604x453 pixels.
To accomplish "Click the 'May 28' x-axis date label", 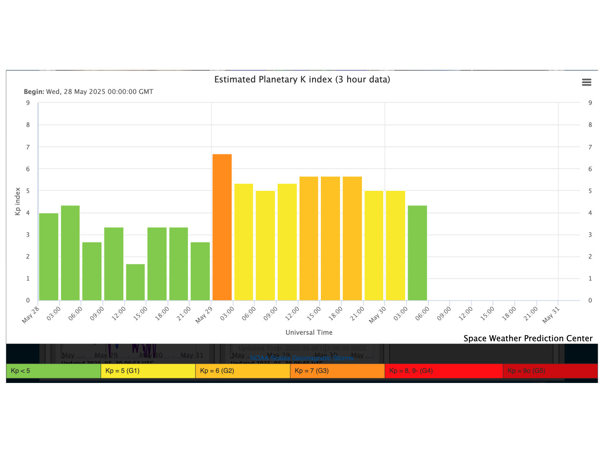I will click(x=30, y=315).
